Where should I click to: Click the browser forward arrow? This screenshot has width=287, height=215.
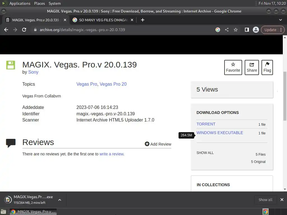click(x=15, y=30)
